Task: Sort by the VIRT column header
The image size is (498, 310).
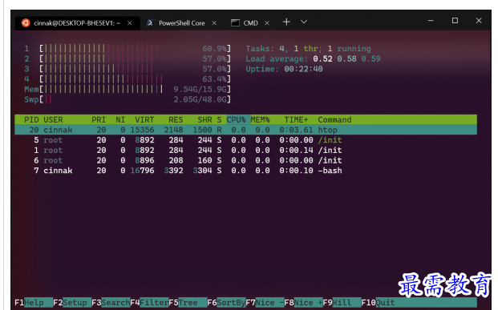Action: 144,119
